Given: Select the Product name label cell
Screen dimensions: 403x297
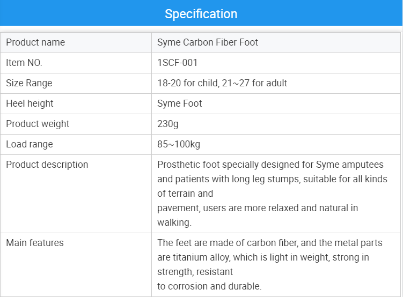Looking at the screenshot, I should [x=76, y=42].
